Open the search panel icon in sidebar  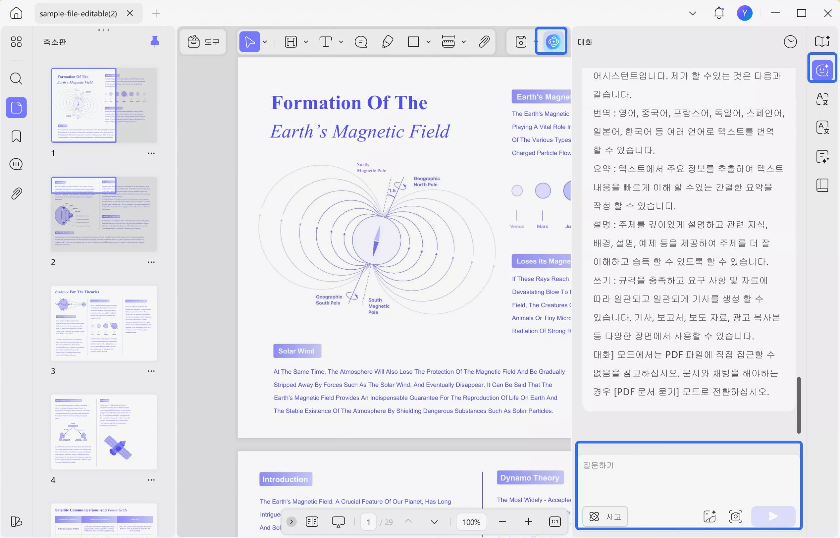16,79
